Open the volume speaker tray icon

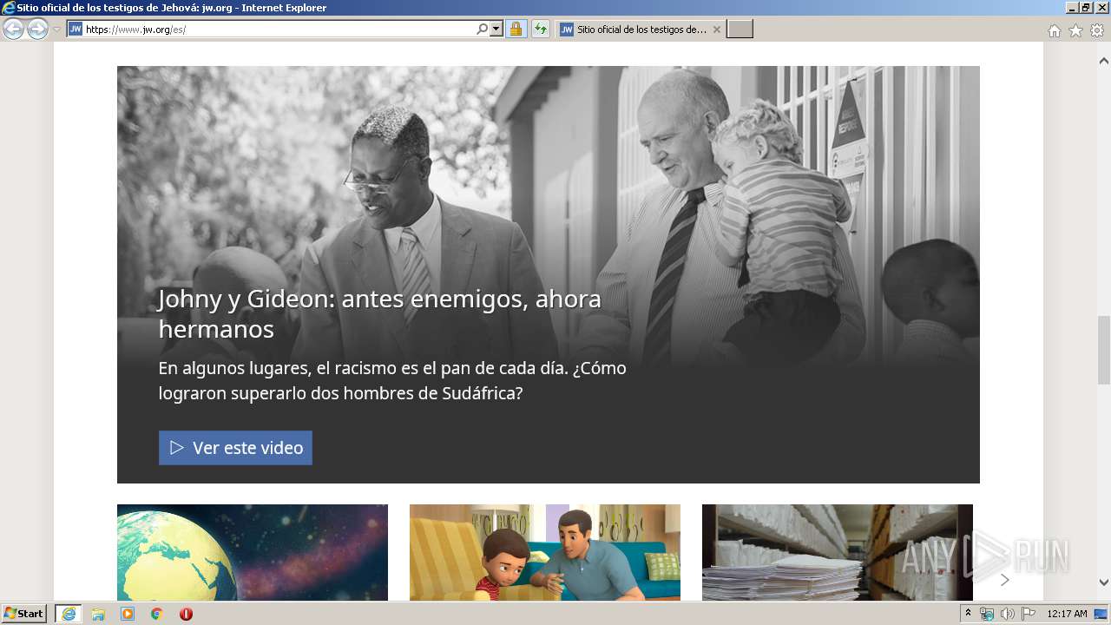pos(1008,614)
